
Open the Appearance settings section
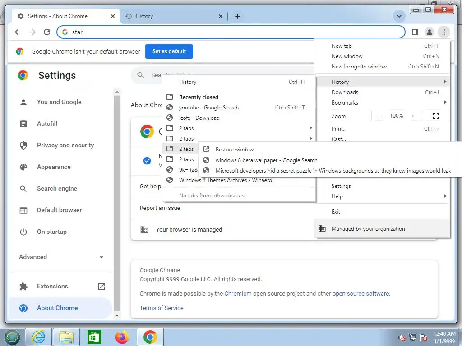tap(54, 167)
